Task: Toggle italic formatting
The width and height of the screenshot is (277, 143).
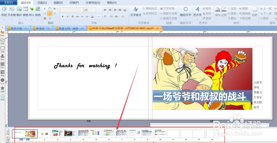Action: pos(68,17)
